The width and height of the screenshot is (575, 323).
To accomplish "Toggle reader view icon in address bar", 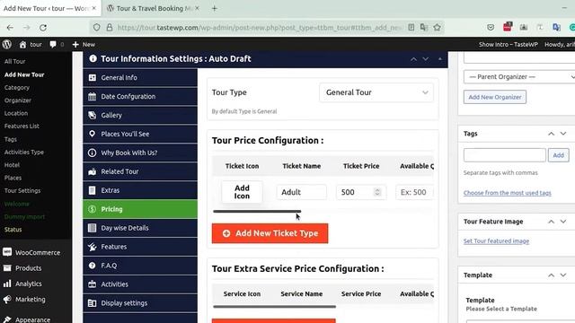I will (411, 28).
